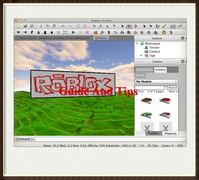199x180 pixels.
Task: Switch to the Roblox Games browser tab
Action: [53, 38]
